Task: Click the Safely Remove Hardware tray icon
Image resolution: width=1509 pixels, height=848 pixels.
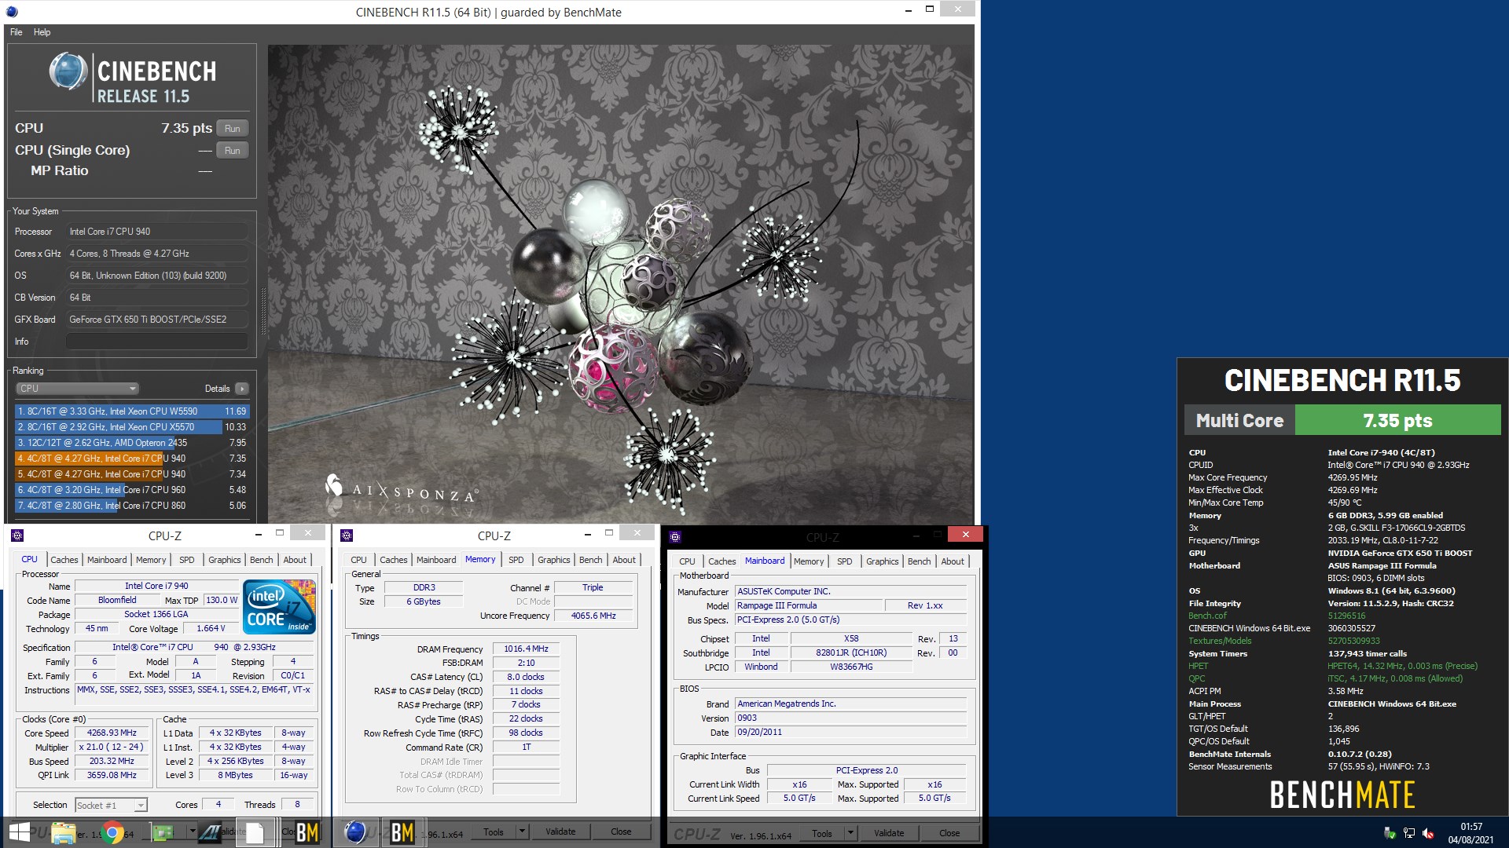Action: tap(1390, 833)
